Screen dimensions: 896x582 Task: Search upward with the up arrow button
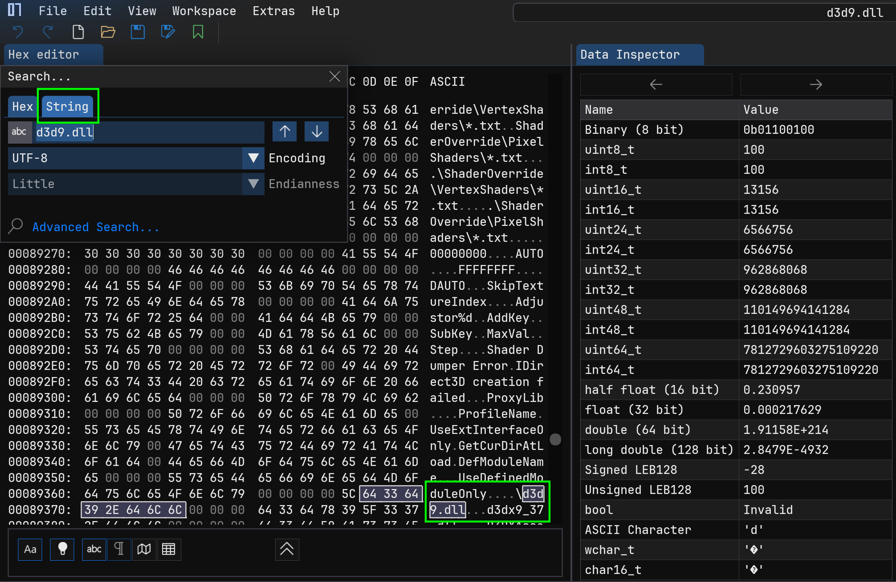pyautogui.click(x=285, y=132)
